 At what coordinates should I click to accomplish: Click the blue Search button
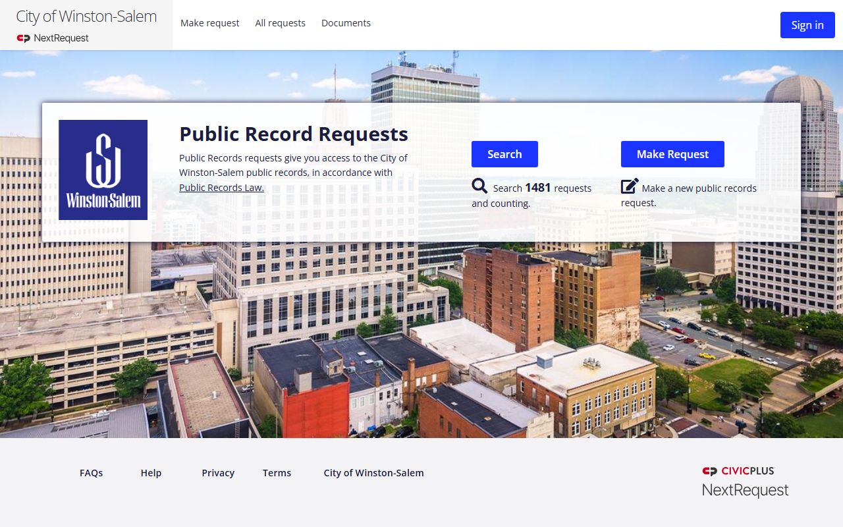click(x=504, y=154)
